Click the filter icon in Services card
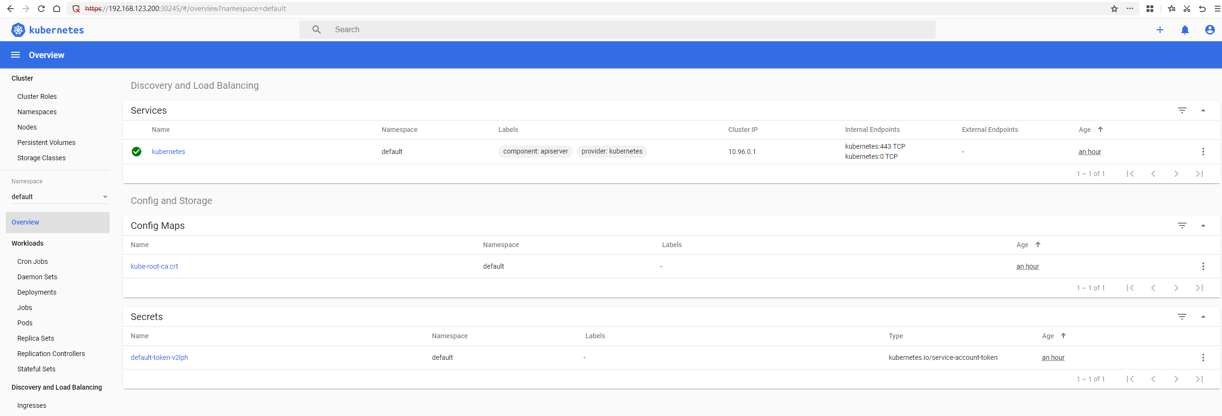 point(1182,110)
